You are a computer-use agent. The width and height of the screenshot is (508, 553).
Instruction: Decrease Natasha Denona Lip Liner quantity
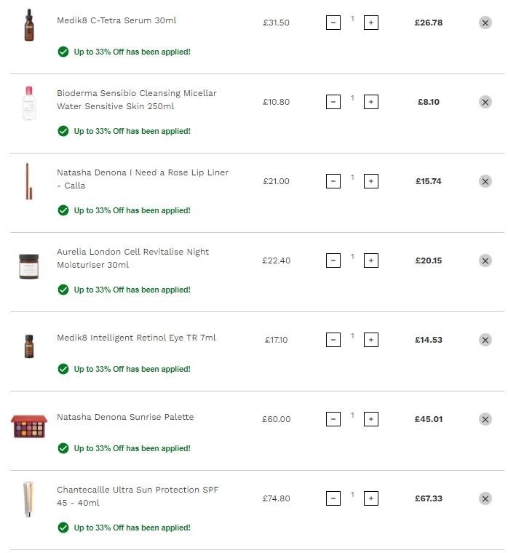(x=333, y=181)
